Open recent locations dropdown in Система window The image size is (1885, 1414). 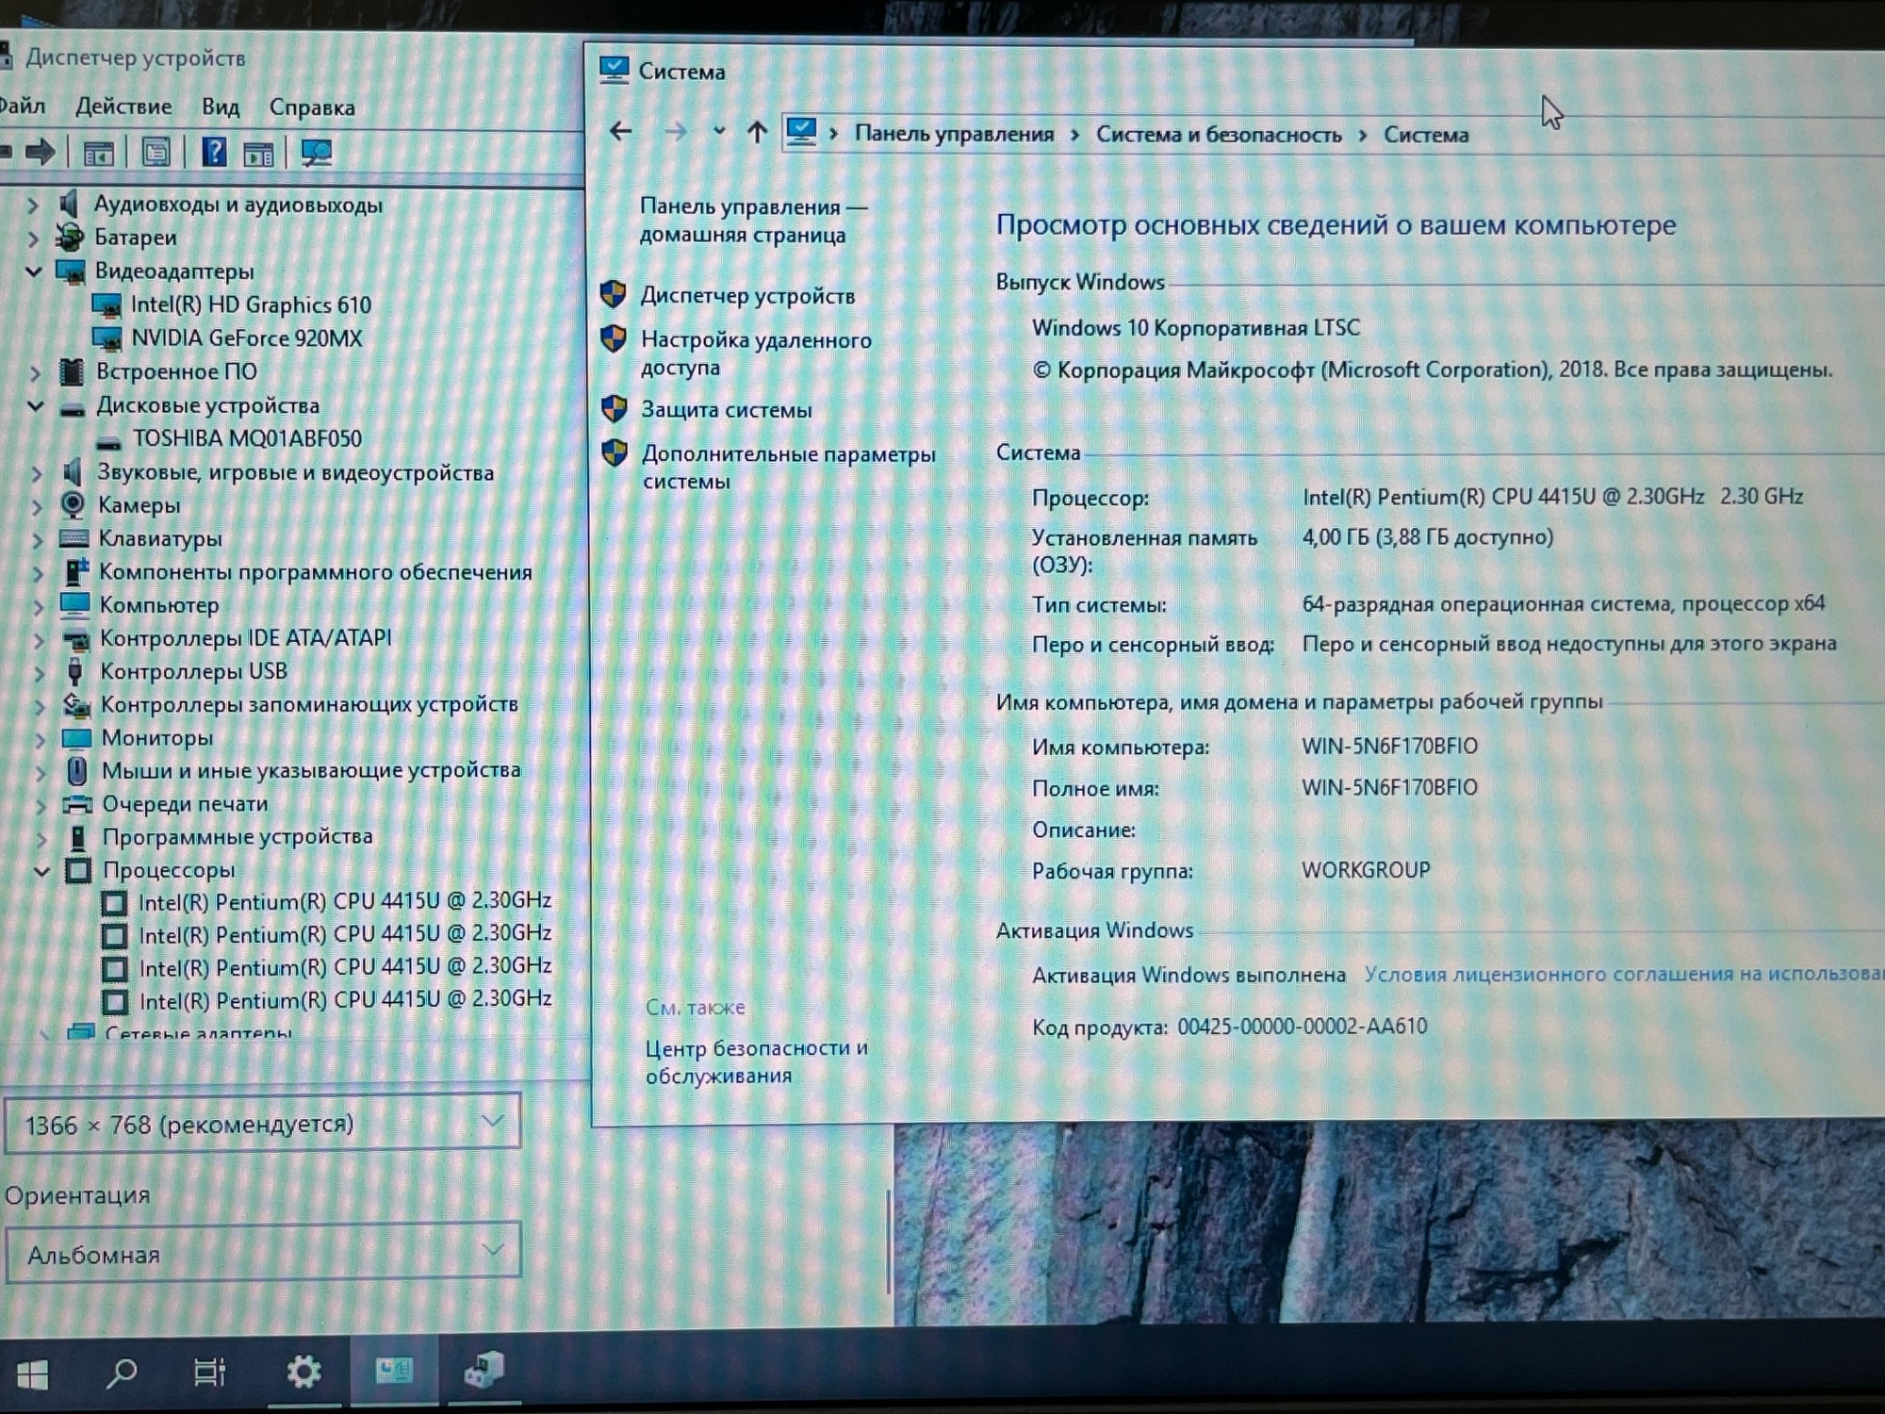pyautogui.click(x=719, y=131)
